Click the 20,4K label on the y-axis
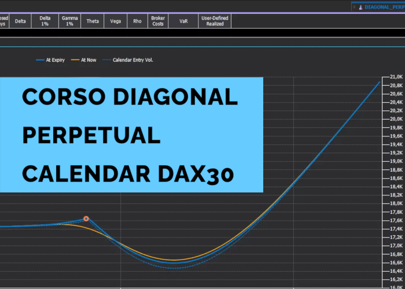The height and width of the screenshot is (289, 405). point(396,102)
